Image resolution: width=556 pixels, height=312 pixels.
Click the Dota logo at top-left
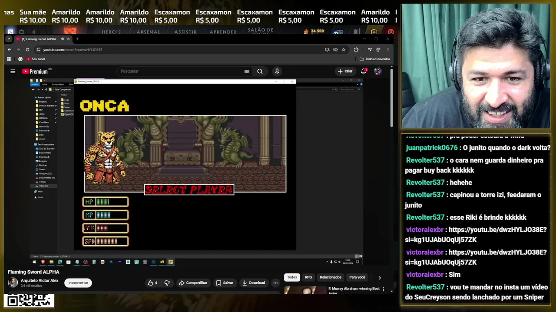coord(10,31)
